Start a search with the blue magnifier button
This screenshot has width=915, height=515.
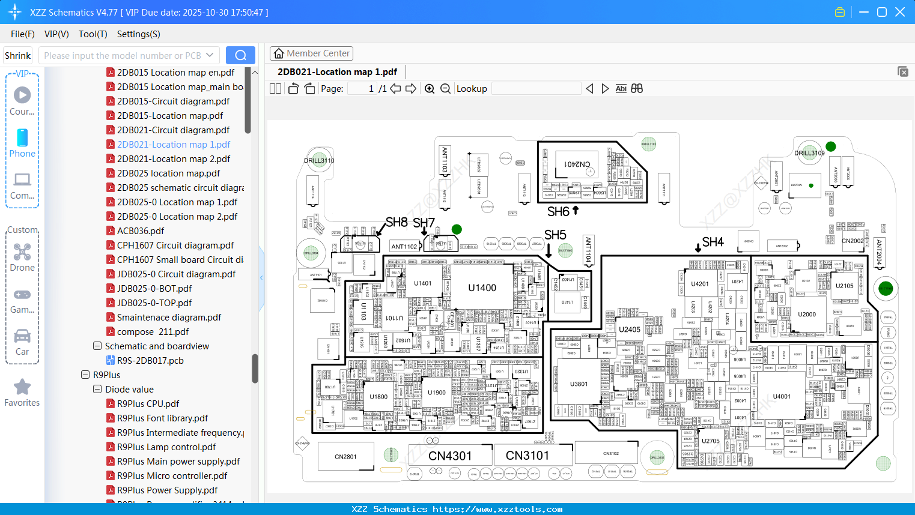pos(240,55)
